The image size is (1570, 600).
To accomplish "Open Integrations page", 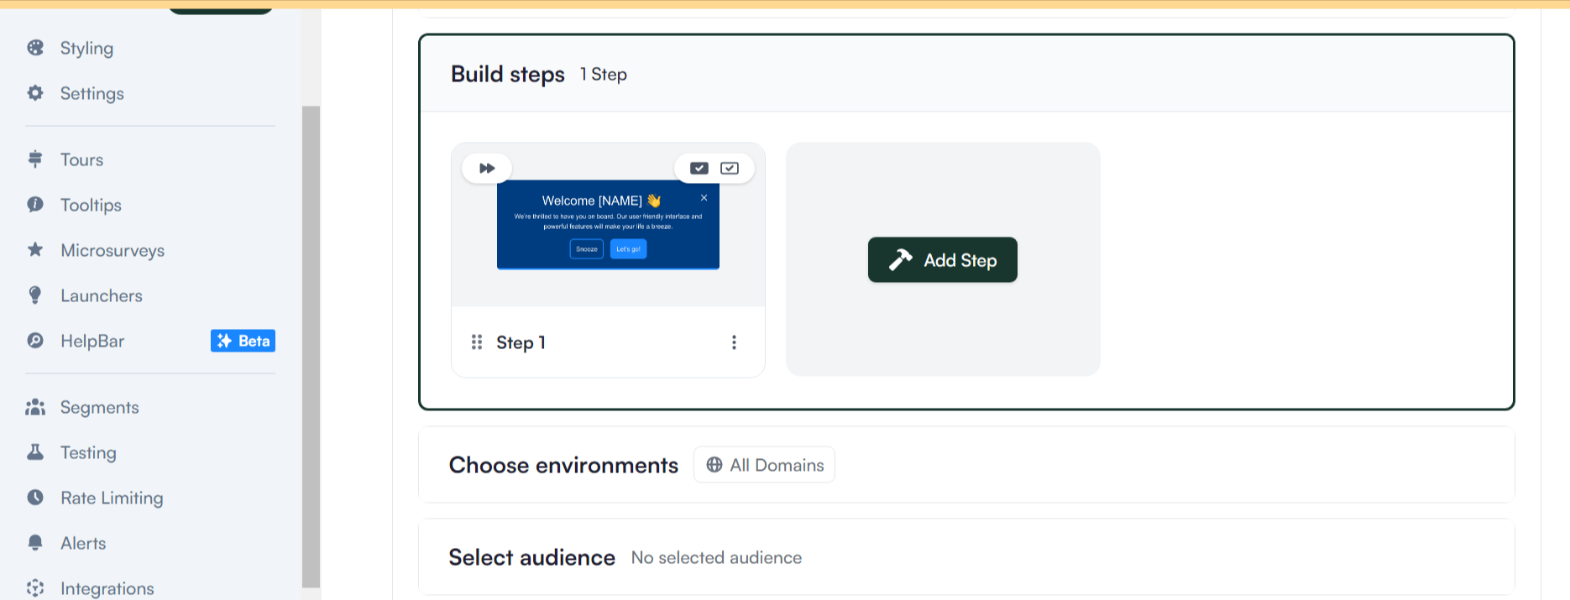I will (x=107, y=588).
